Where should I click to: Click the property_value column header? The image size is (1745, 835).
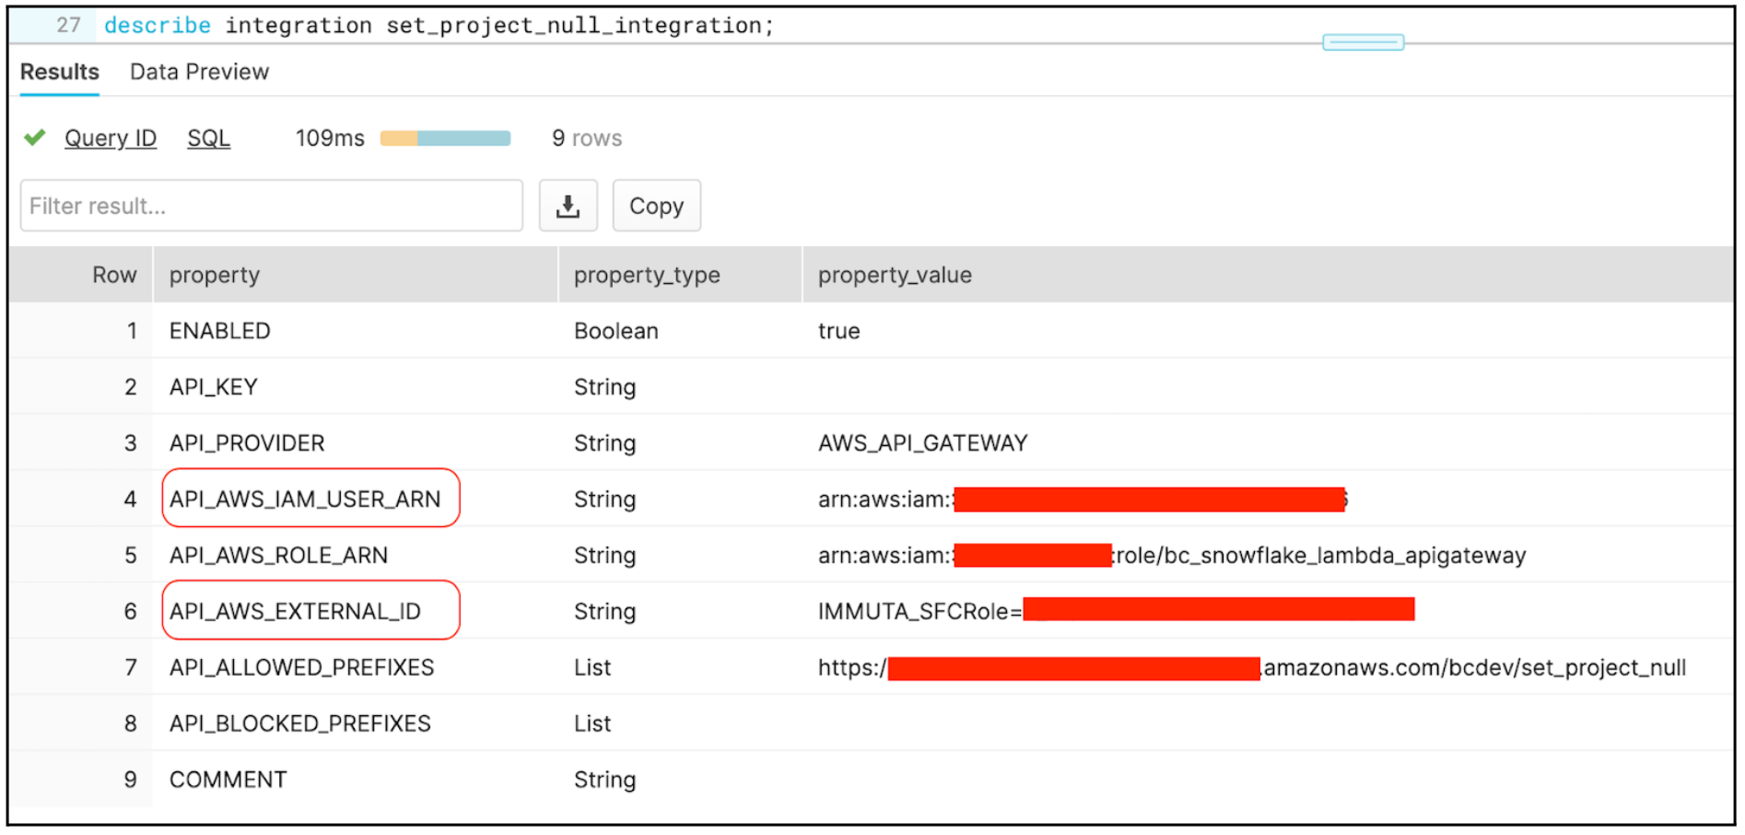[x=895, y=275]
